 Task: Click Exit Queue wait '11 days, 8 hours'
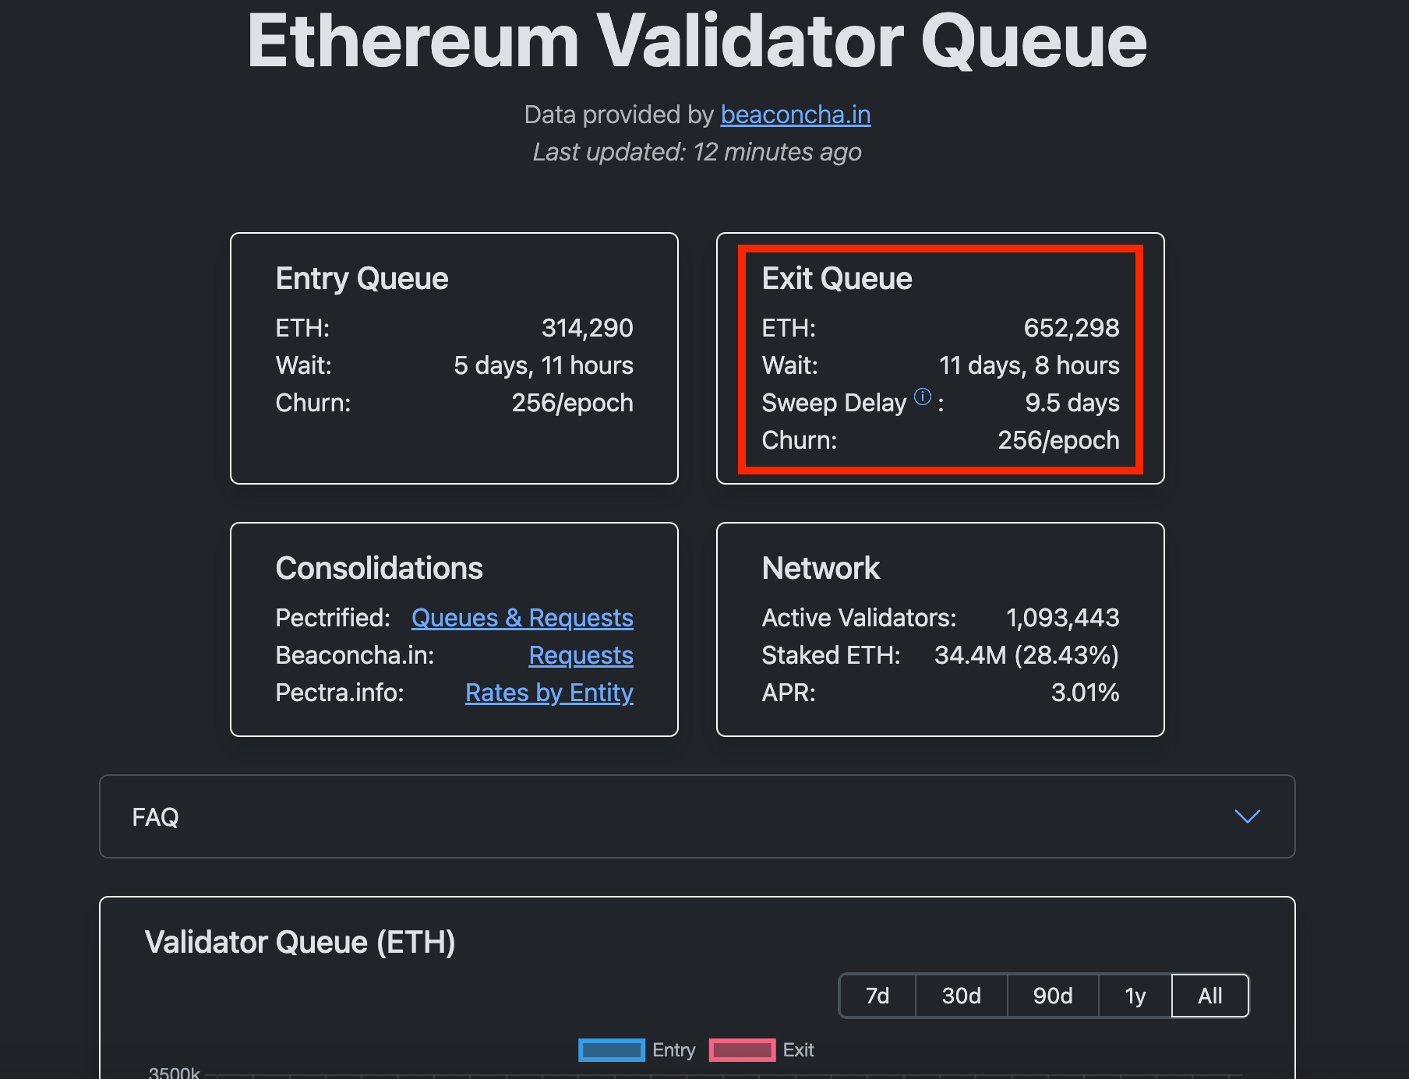tap(1029, 365)
